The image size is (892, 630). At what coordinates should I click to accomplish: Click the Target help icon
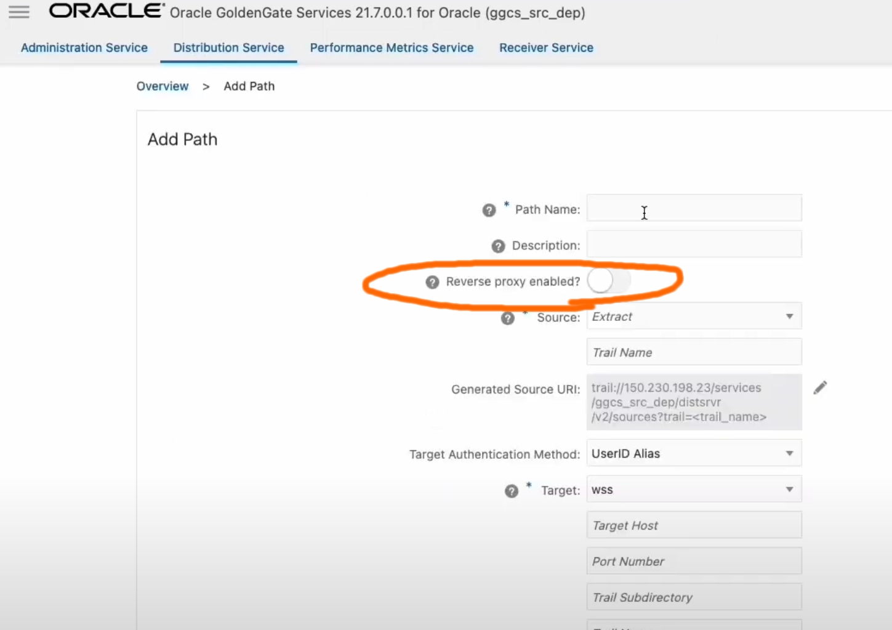coord(512,491)
